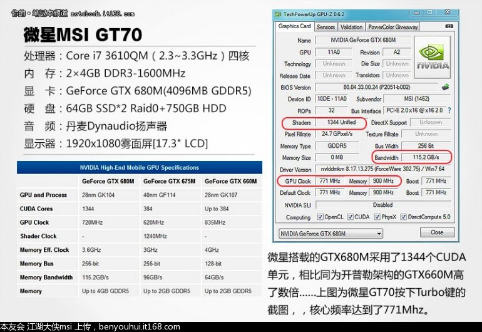Click the Memory Type field GDDR5

[337, 146]
